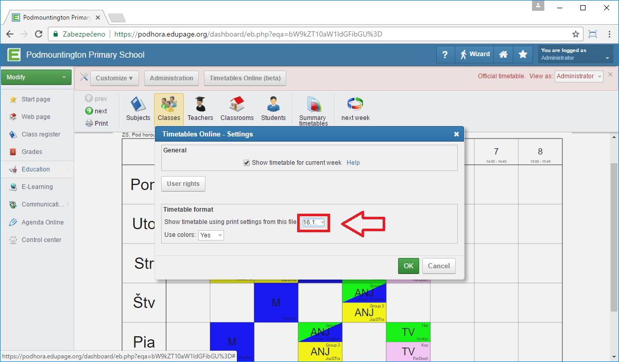The width and height of the screenshot is (619, 362).
Task: Click the User rights button
Action: point(183,184)
